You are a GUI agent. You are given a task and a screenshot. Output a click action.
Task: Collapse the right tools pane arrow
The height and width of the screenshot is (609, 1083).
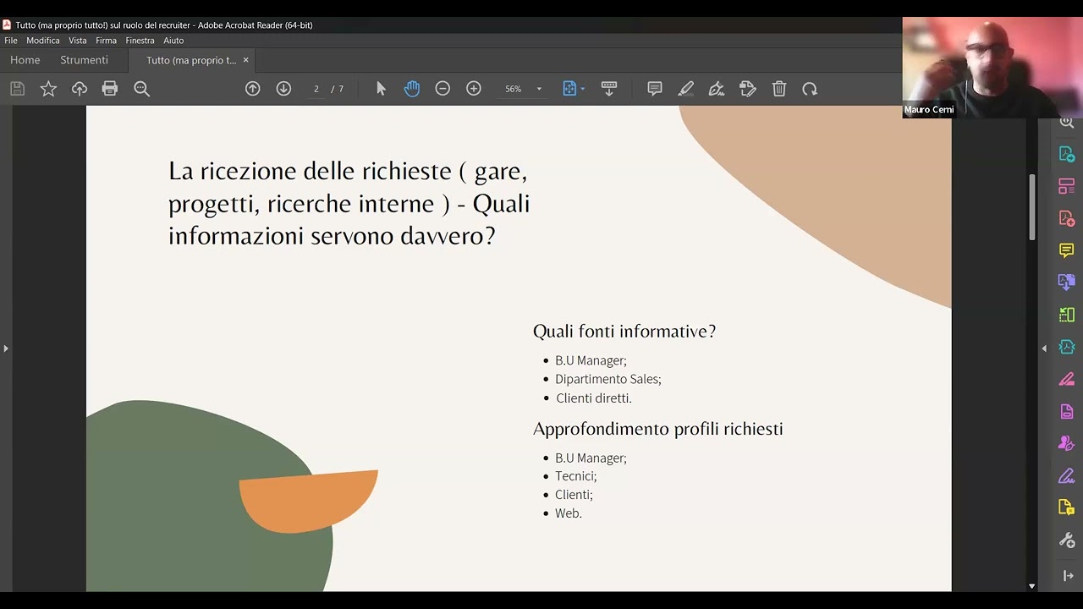1044,348
